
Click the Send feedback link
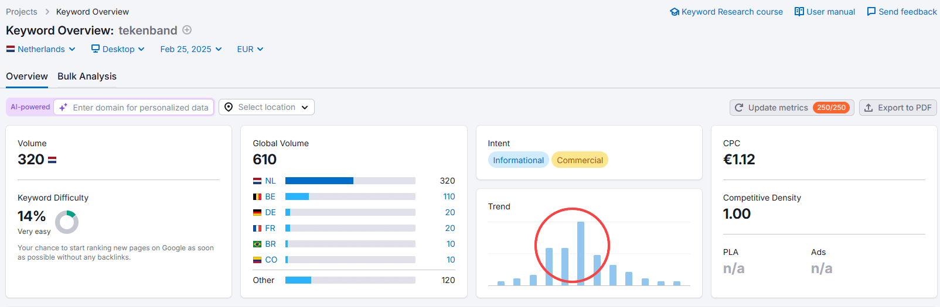click(x=902, y=12)
